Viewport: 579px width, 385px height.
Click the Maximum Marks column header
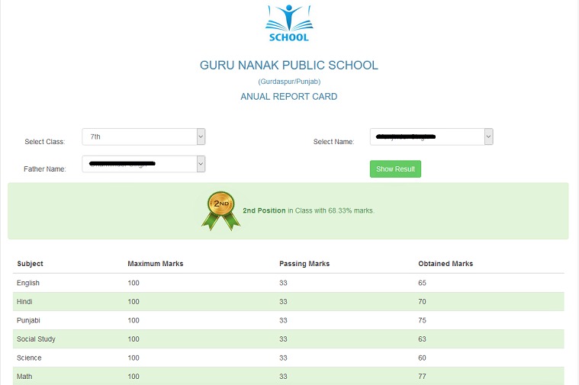[x=155, y=264]
